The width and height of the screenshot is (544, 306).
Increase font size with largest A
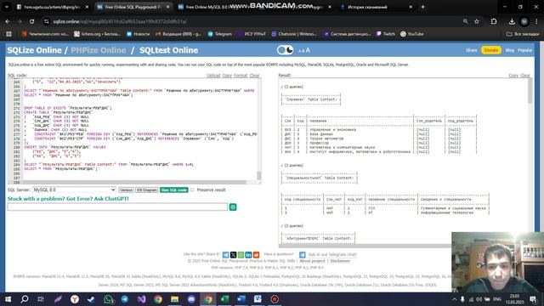coord(308,50)
